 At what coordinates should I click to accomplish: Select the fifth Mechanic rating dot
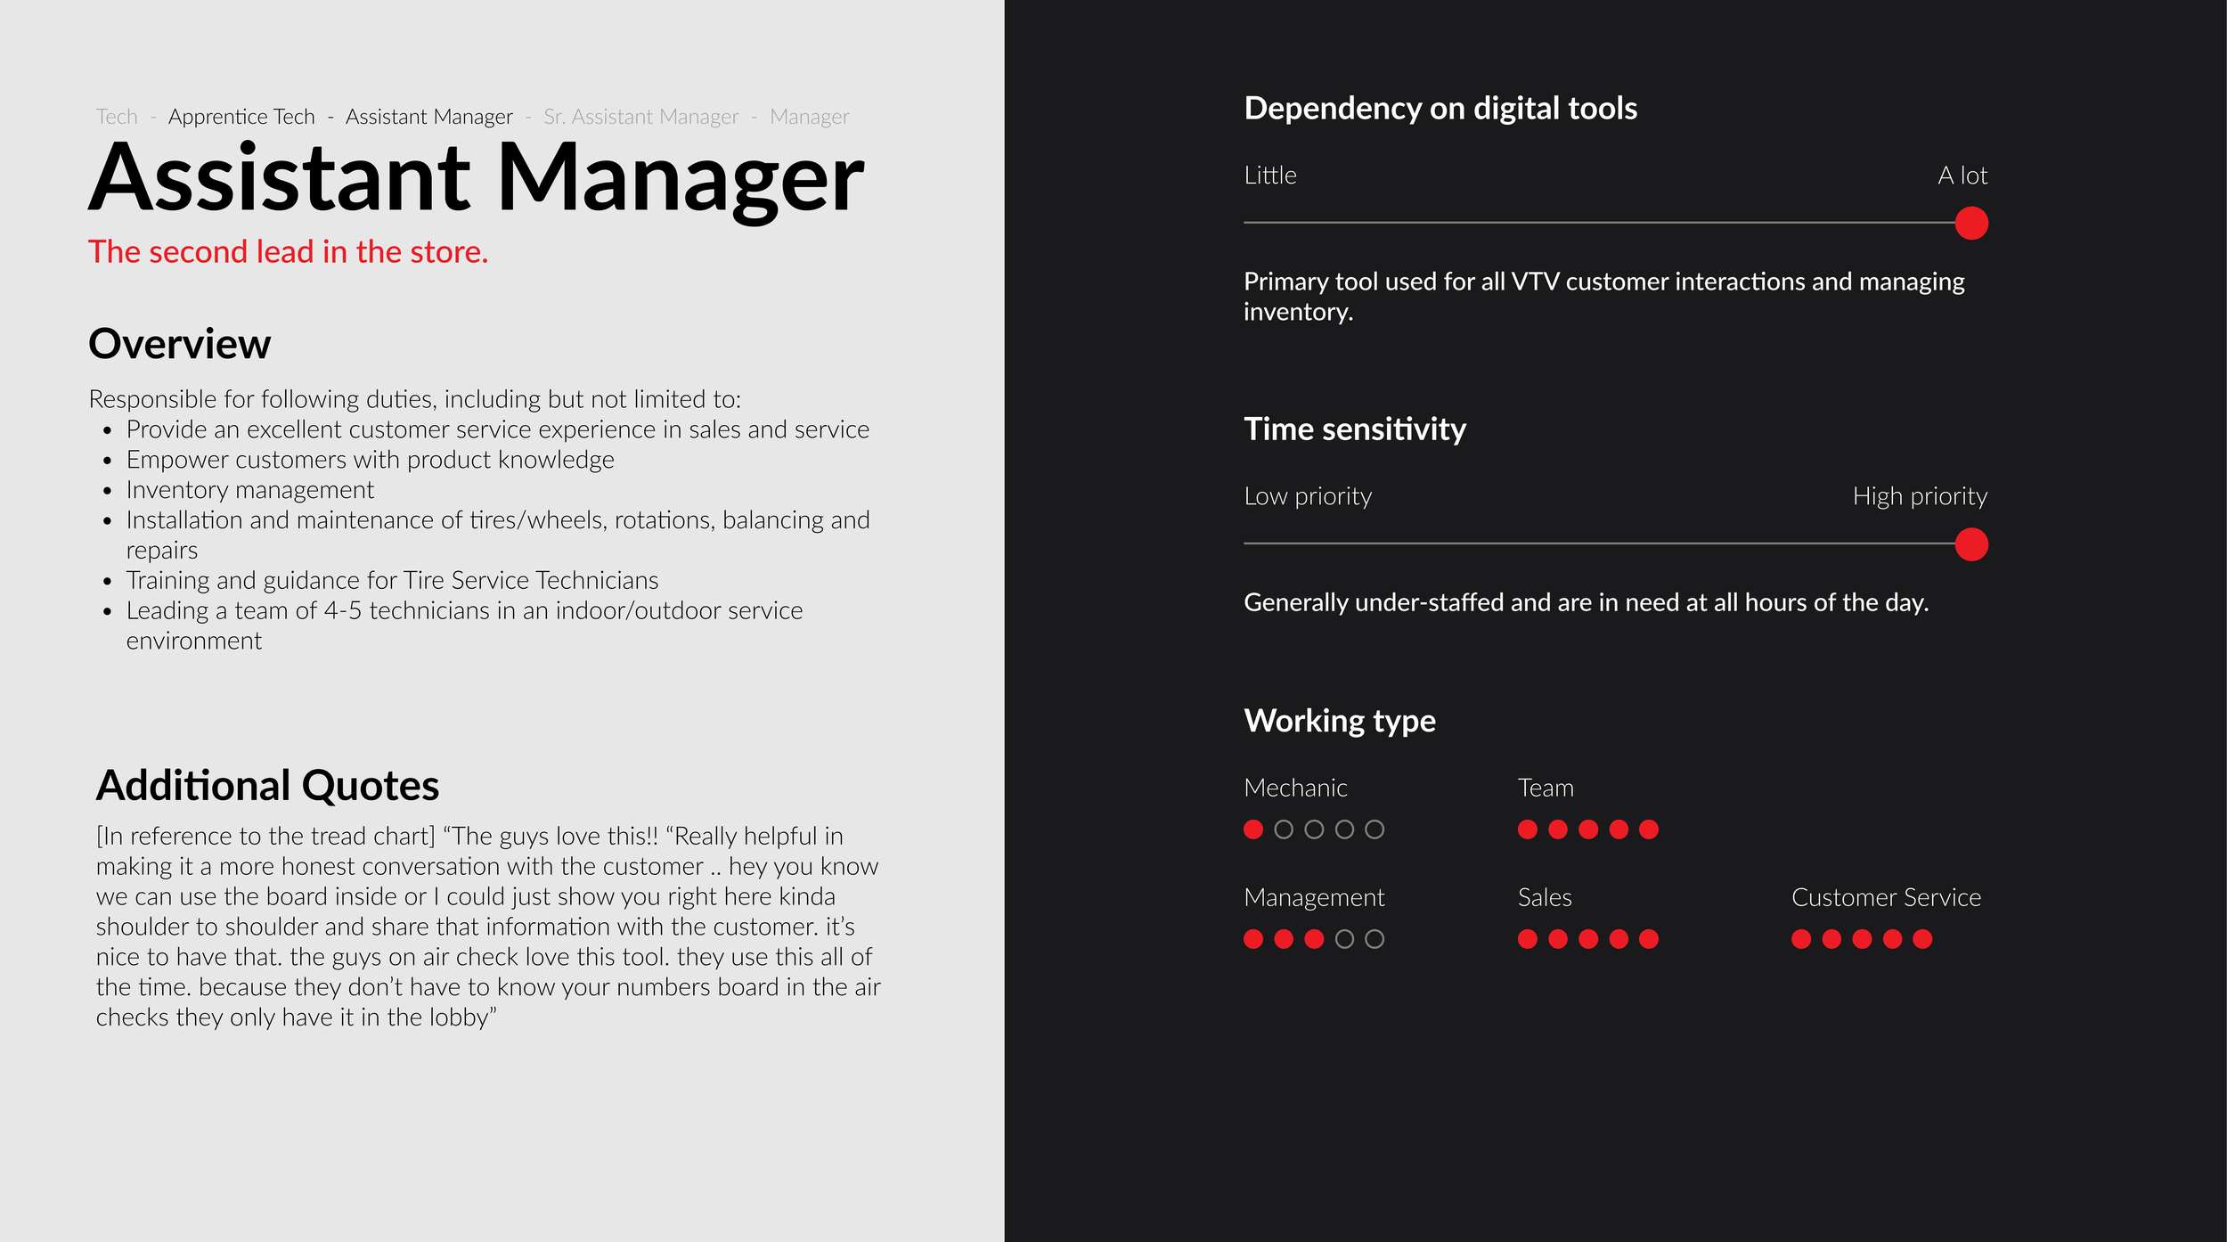(x=1375, y=829)
